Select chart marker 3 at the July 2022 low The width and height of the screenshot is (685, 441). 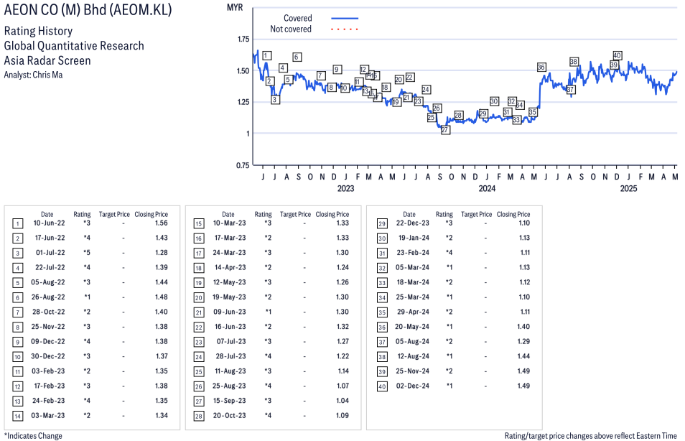(275, 100)
